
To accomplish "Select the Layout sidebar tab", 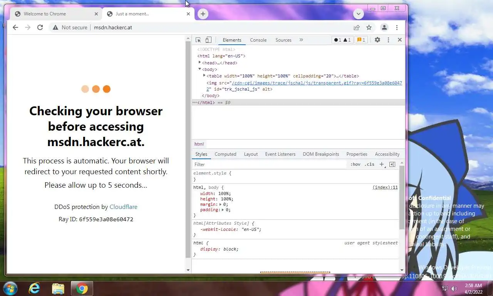I will pyautogui.click(x=251, y=154).
